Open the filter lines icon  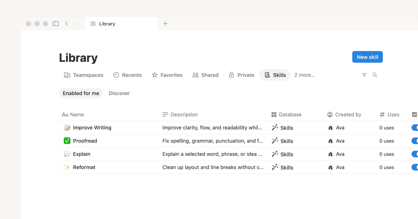364,75
